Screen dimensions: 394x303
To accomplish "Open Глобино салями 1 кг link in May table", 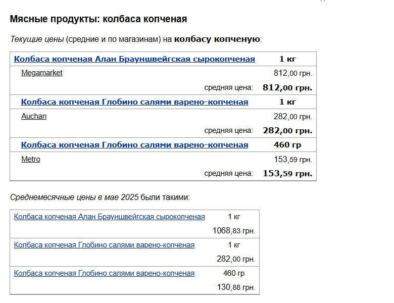I will [x=104, y=245].
